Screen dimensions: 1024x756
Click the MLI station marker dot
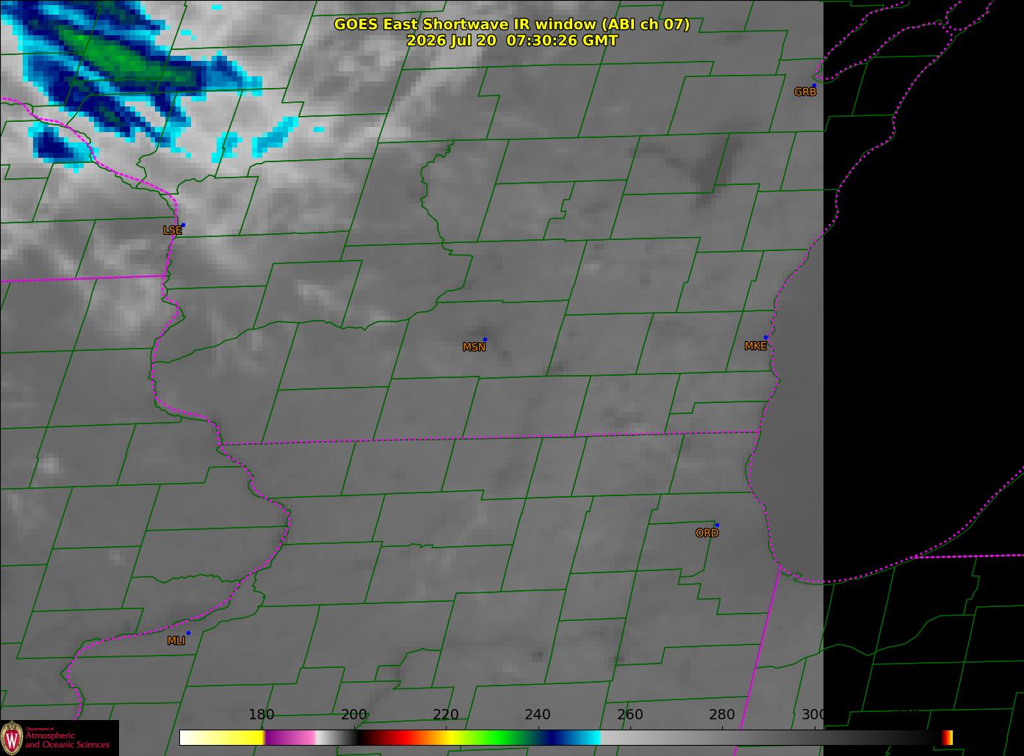tap(188, 633)
